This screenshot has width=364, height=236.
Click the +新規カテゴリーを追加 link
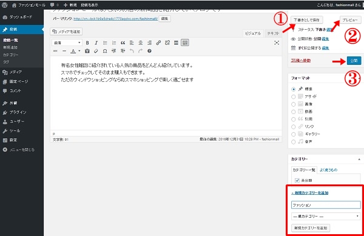point(309,193)
